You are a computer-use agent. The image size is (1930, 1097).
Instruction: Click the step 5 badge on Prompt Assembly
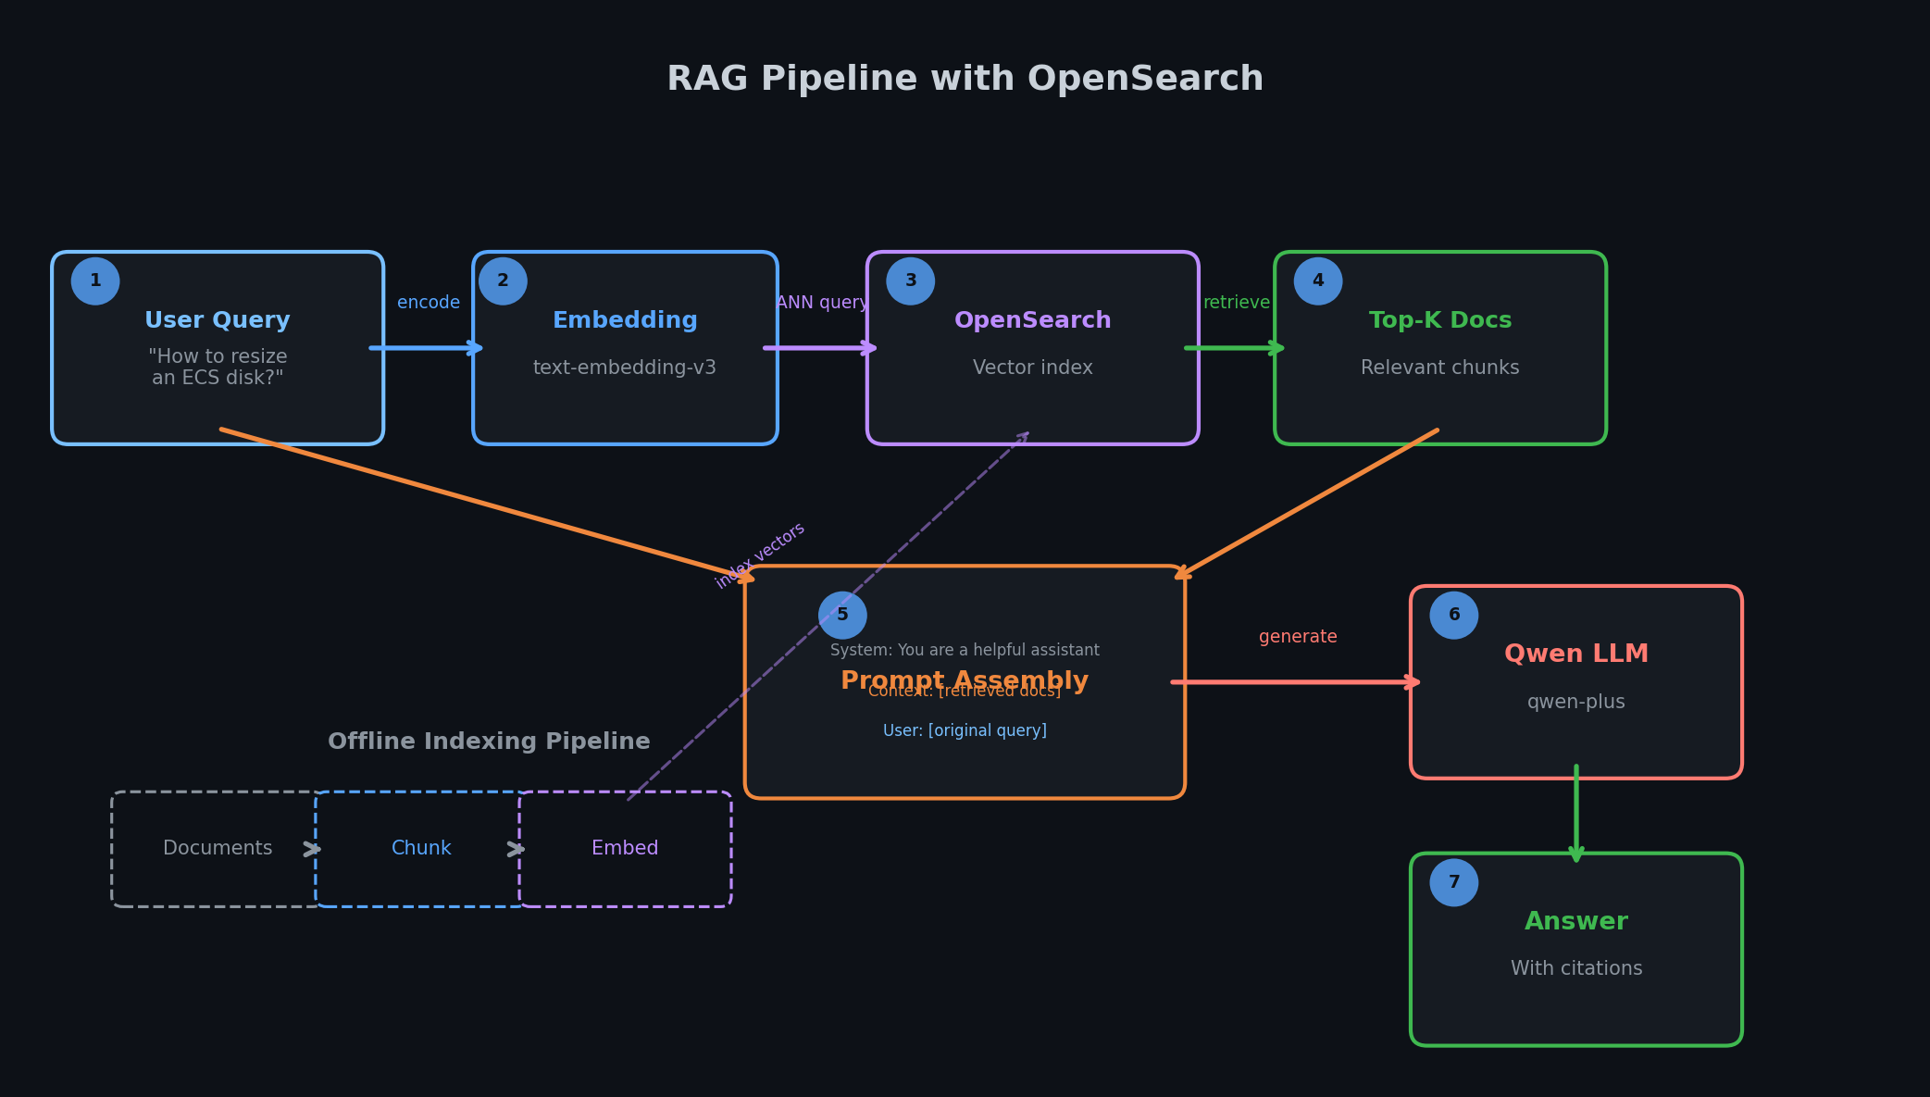(842, 616)
